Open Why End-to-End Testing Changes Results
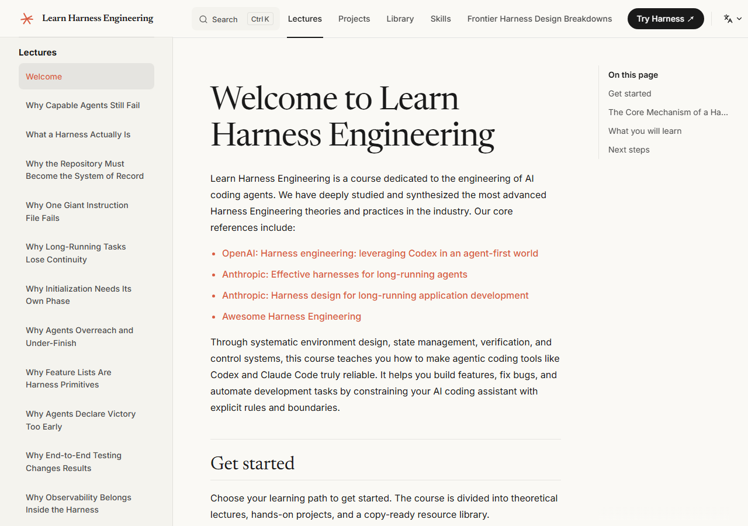The width and height of the screenshot is (748, 526). coord(86,462)
